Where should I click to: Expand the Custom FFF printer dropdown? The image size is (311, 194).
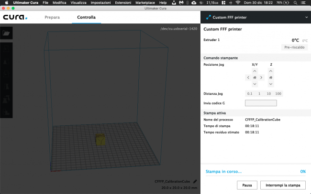pyautogui.click(x=306, y=17)
